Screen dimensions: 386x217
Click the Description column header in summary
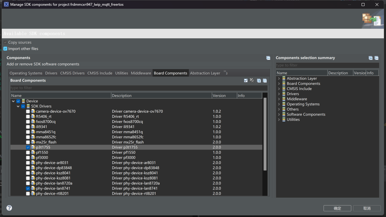coord(340,73)
